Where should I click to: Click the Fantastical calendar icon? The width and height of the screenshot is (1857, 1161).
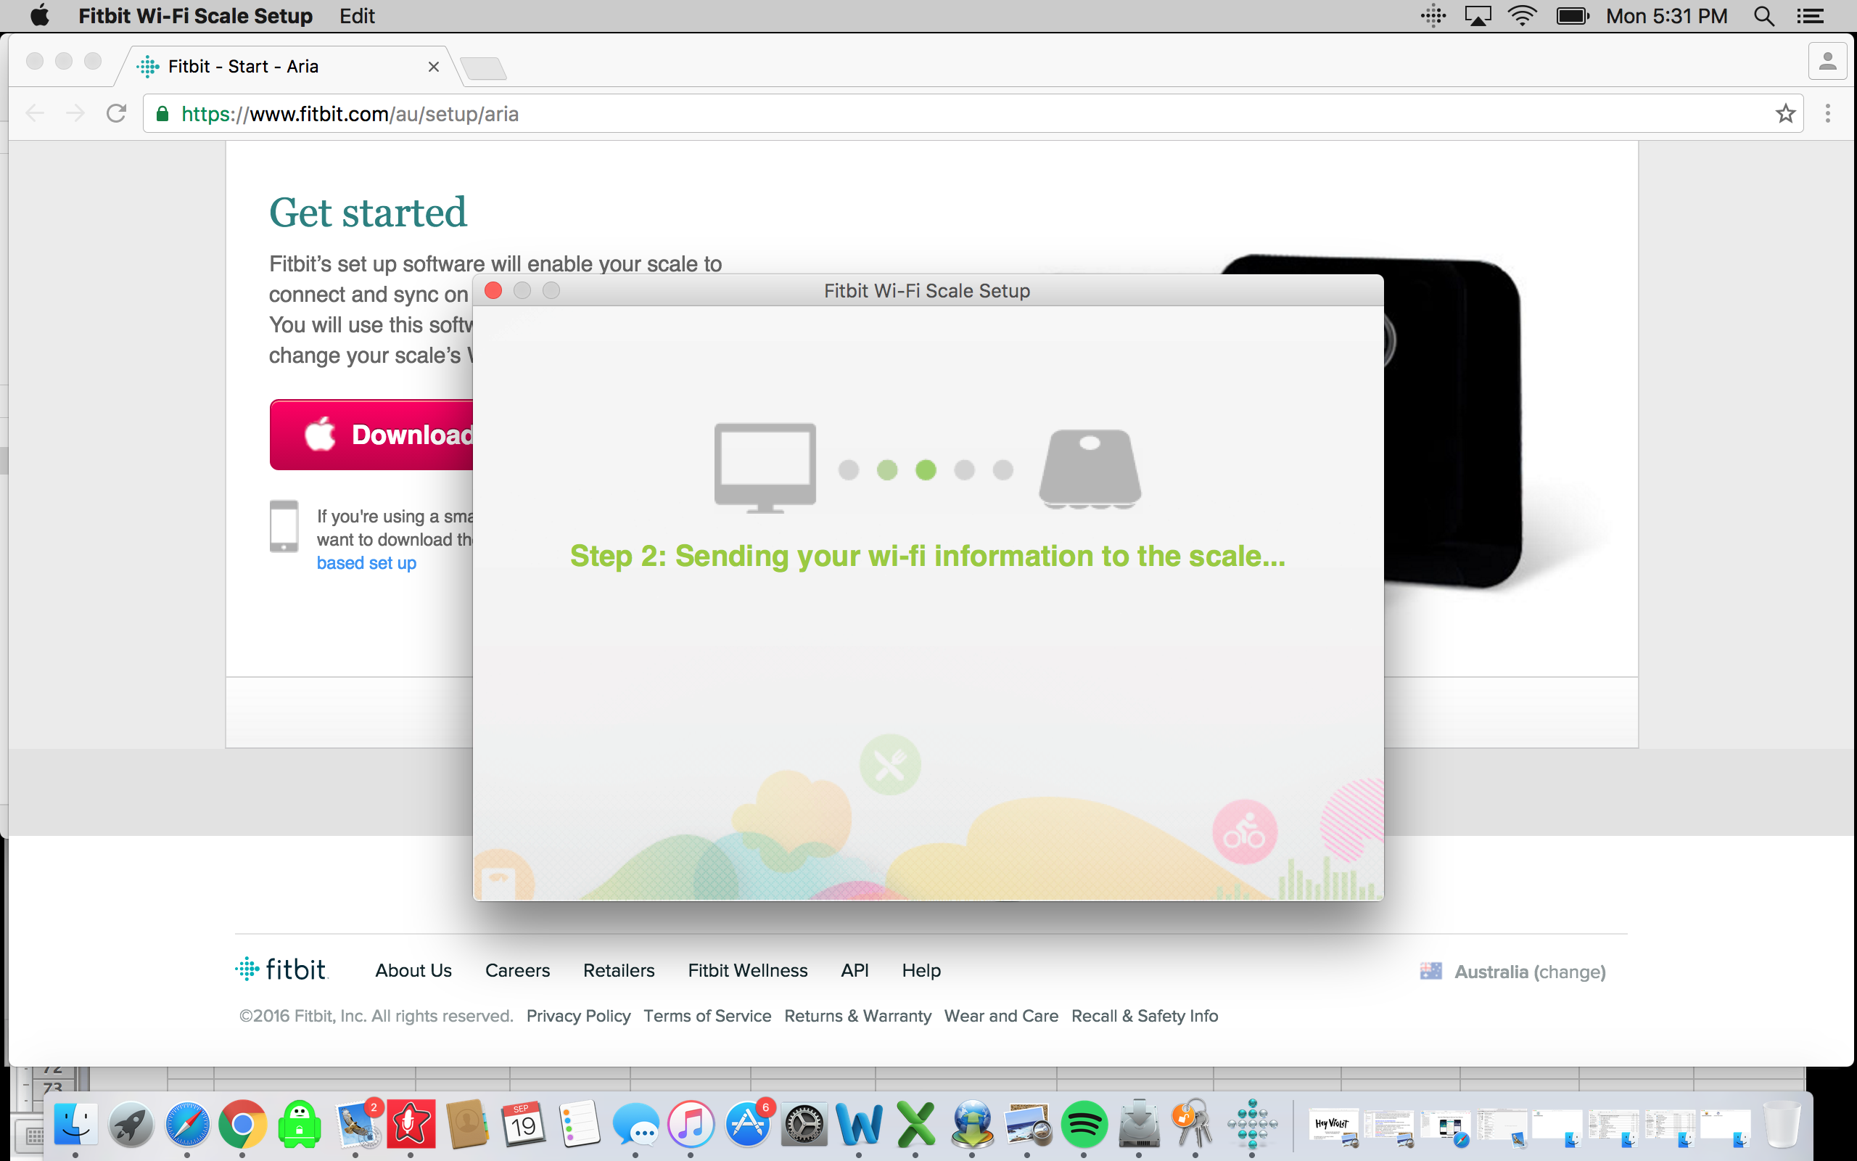(523, 1125)
